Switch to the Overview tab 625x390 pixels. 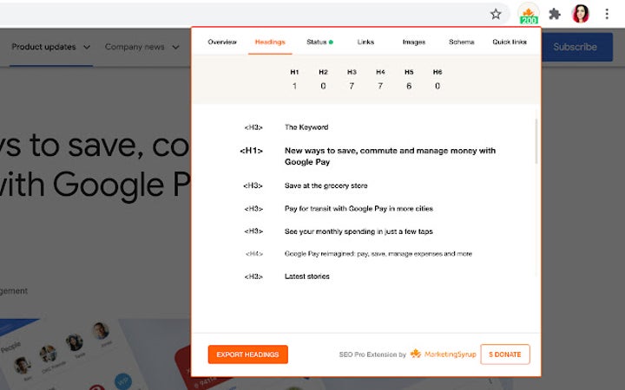[222, 42]
